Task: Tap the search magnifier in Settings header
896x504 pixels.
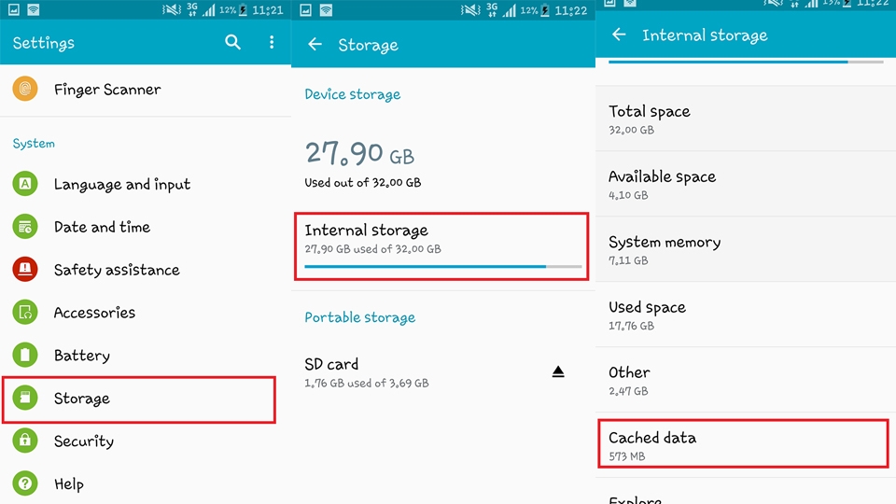Action: coord(232,42)
